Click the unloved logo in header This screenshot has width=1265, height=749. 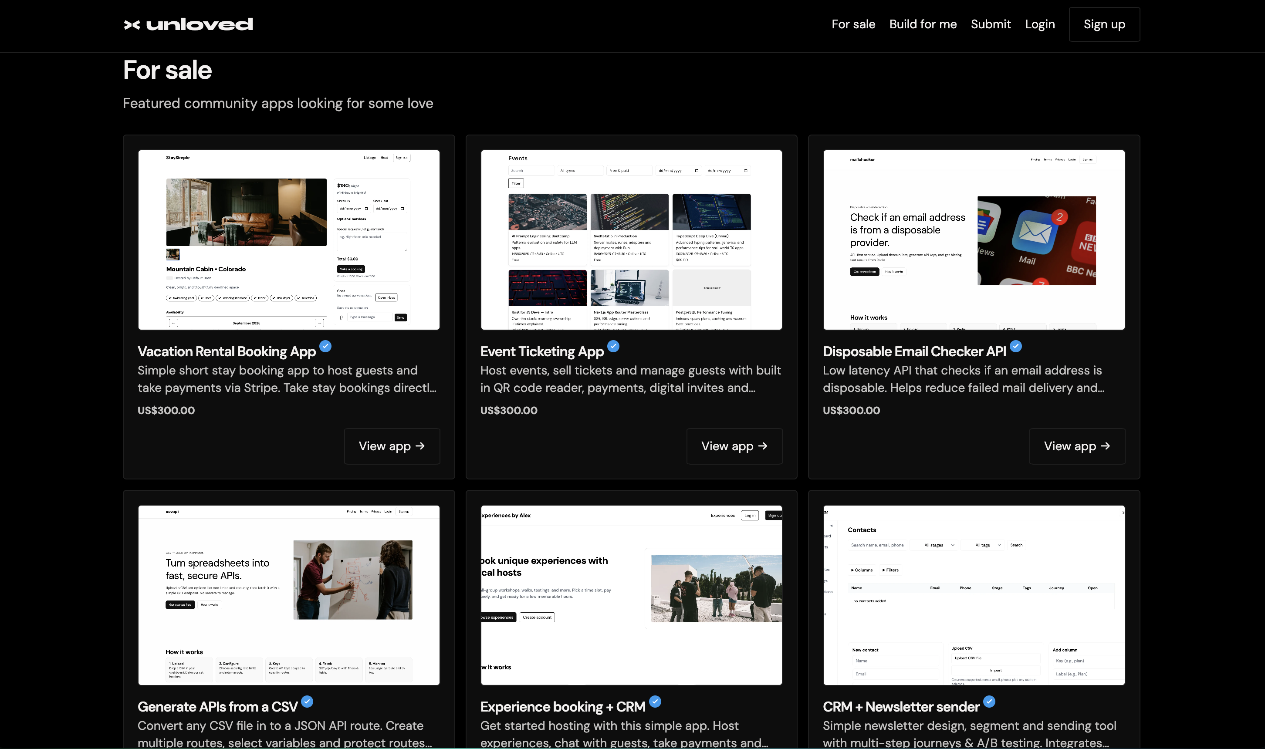pyautogui.click(x=188, y=24)
